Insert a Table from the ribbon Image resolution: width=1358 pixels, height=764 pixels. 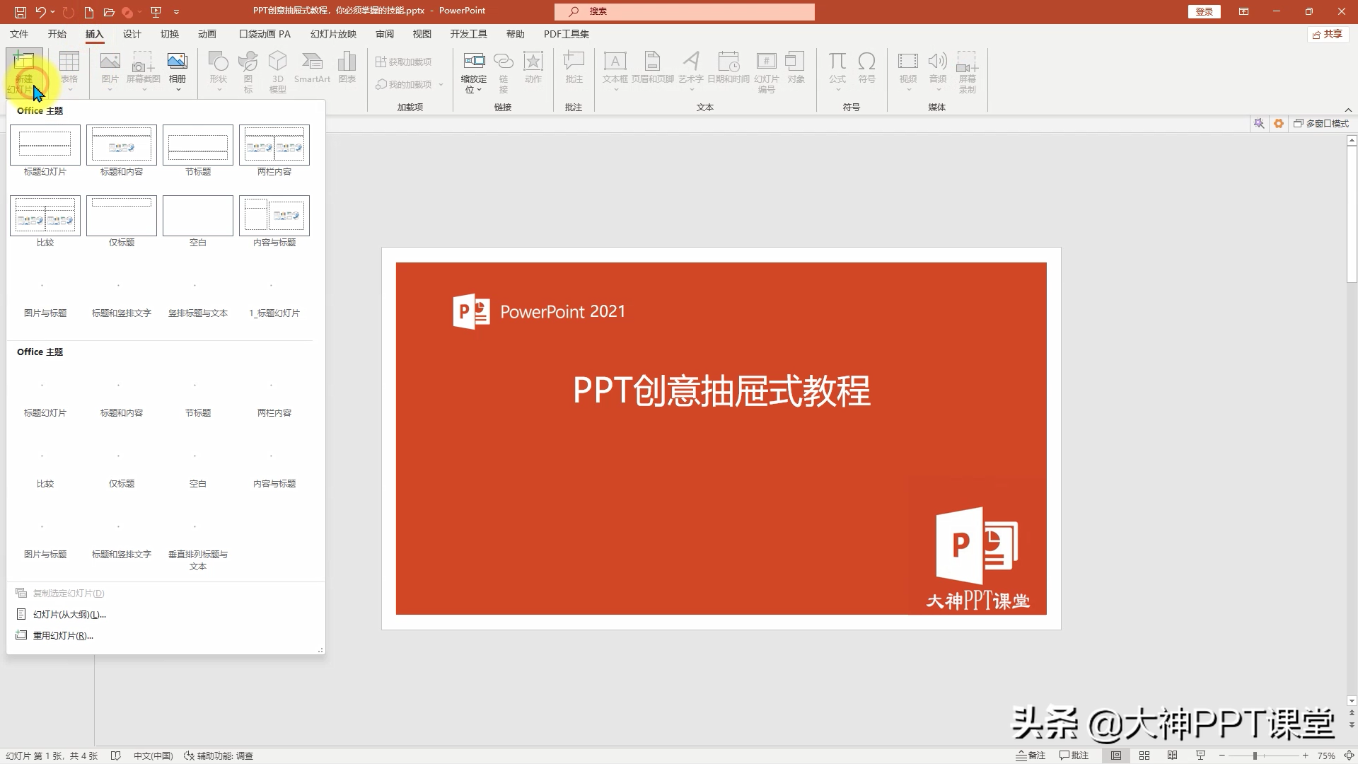(x=69, y=71)
